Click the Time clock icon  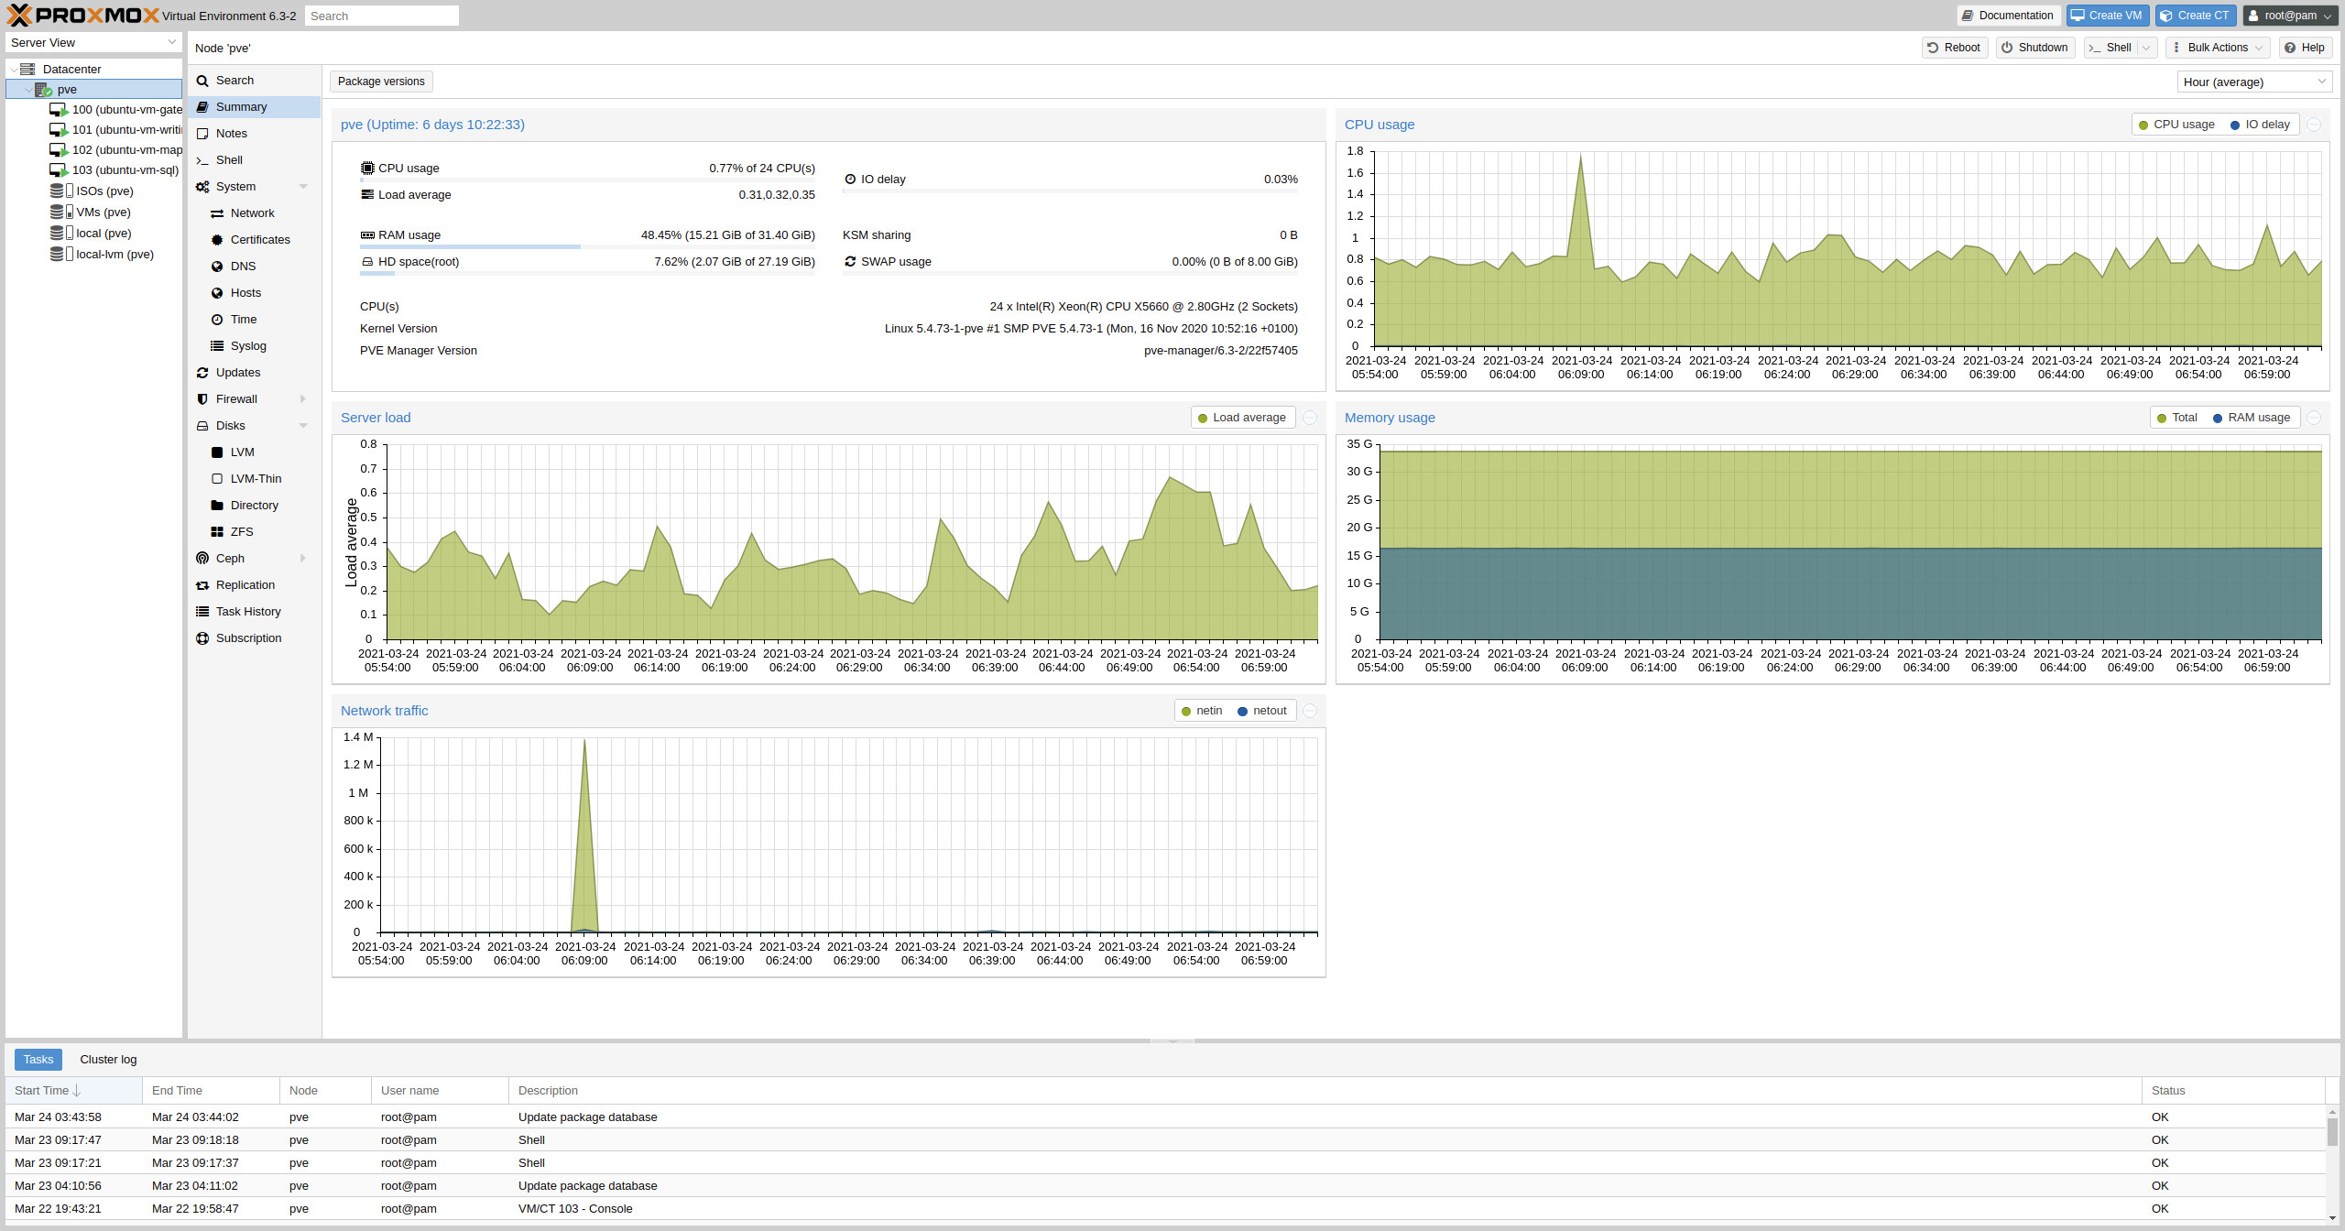point(217,320)
